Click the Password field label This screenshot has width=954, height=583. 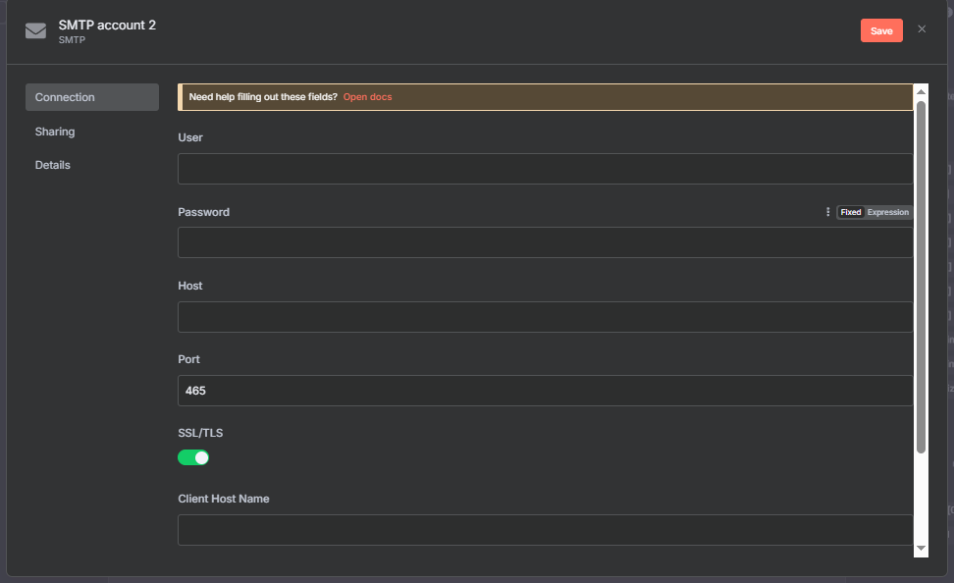[204, 212]
